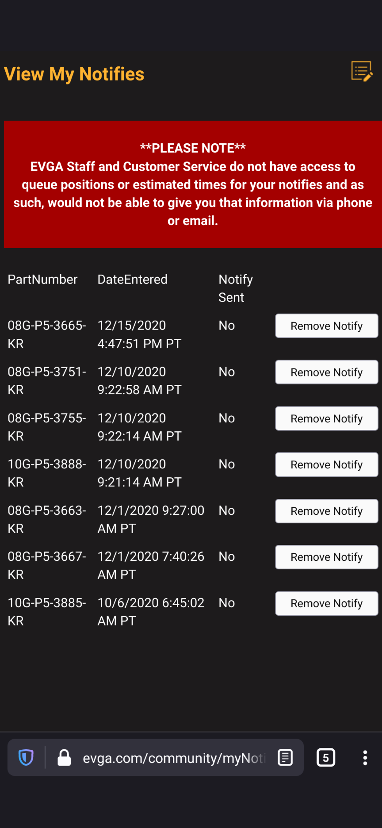The width and height of the screenshot is (382, 828).
Task: Remove Notify for 08G-P5-3665-KR
Action: tap(326, 326)
